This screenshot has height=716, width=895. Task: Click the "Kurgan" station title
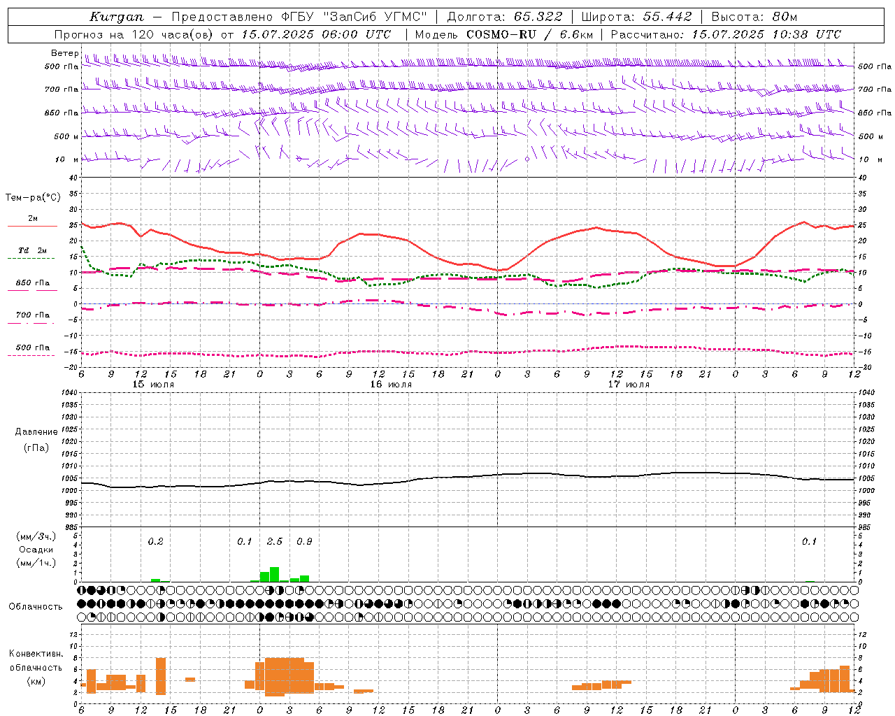pyautogui.click(x=117, y=17)
